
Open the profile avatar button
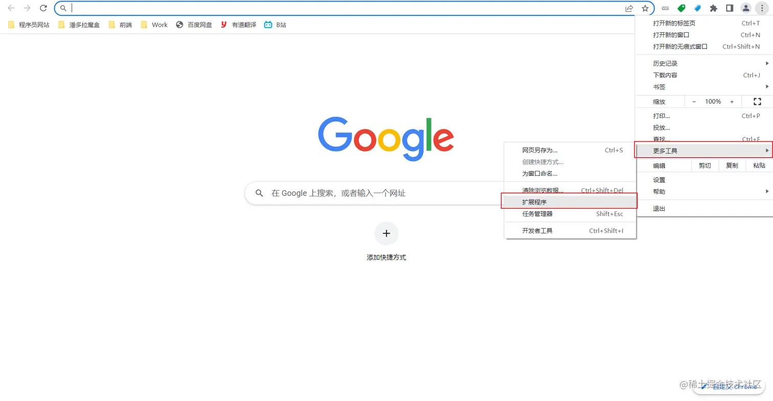click(746, 8)
